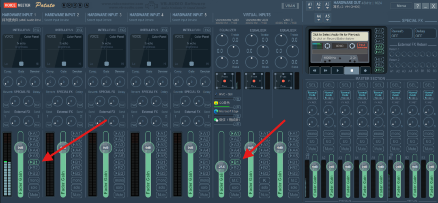Mute Hardware Input 1 strip

pos(34,195)
